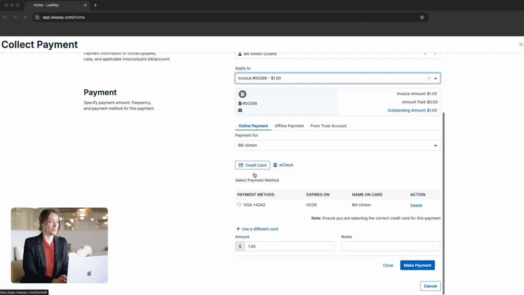This screenshot has height=295, width=524.
Task: Open a new browser tab
Action: [x=95, y=5]
